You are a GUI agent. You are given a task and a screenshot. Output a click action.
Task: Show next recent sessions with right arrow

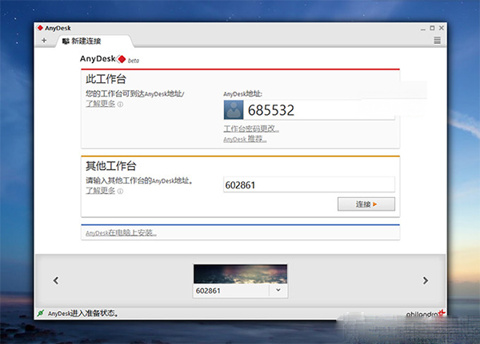426,280
